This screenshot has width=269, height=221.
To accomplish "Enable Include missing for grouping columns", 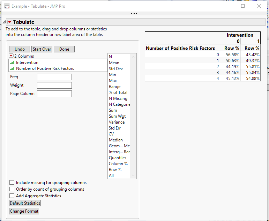I will 12,183.
